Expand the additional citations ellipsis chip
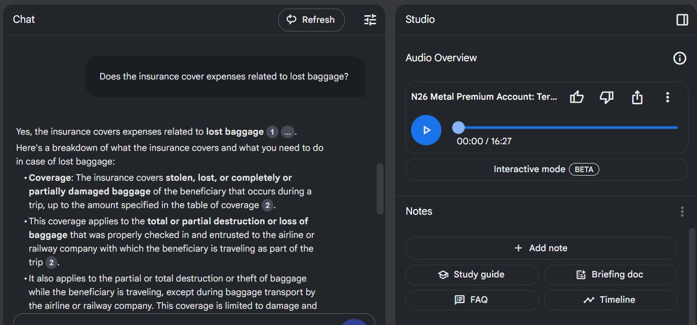This screenshot has height=325, width=697. pyautogui.click(x=288, y=132)
